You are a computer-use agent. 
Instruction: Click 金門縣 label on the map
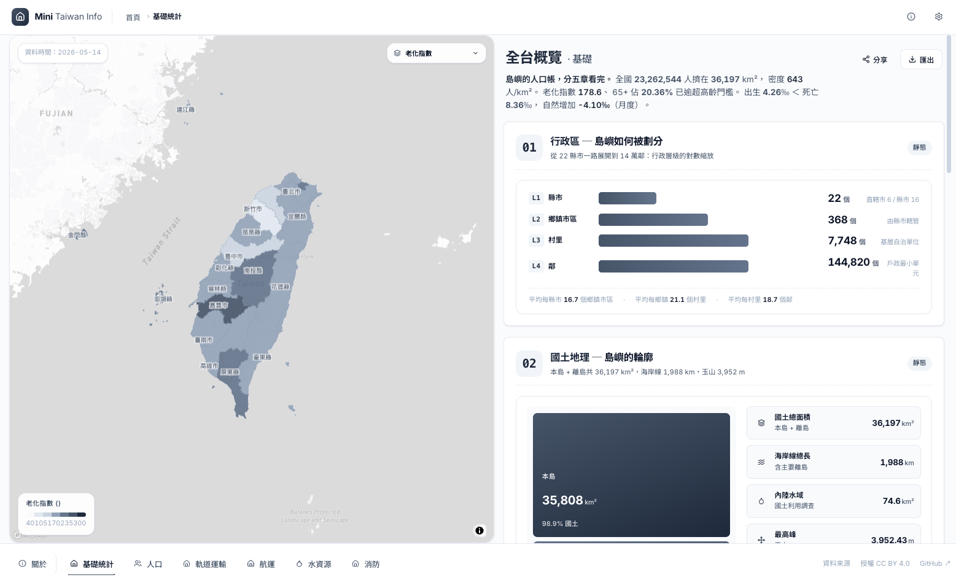pos(77,235)
